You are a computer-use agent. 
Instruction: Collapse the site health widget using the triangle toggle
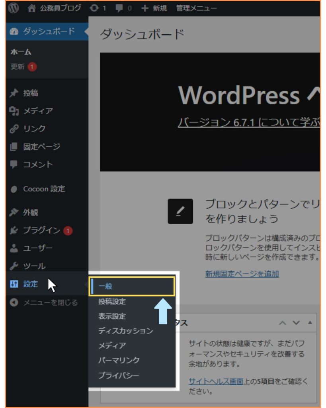pyautogui.click(x=310, y=323)
